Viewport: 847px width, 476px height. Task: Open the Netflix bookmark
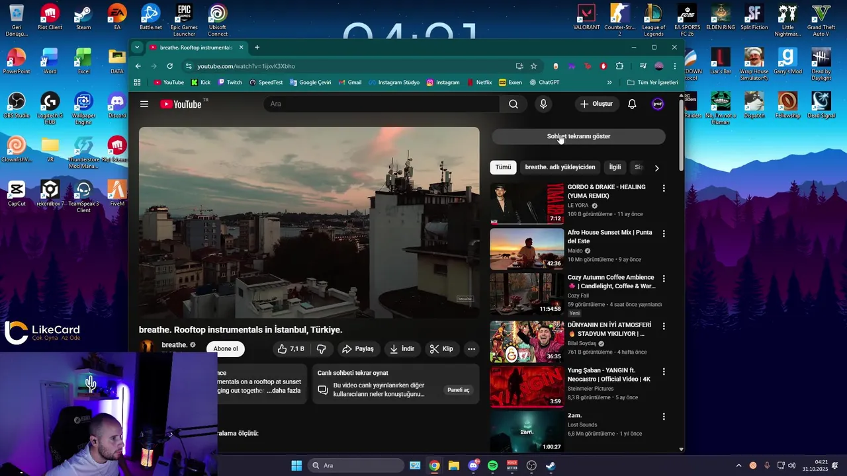(479, 83)
